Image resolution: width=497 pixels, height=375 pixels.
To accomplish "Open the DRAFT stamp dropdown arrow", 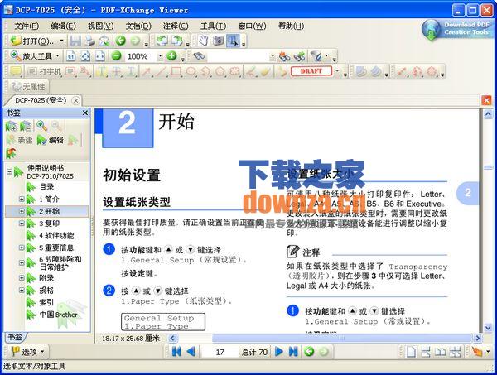I will (337, 71).
